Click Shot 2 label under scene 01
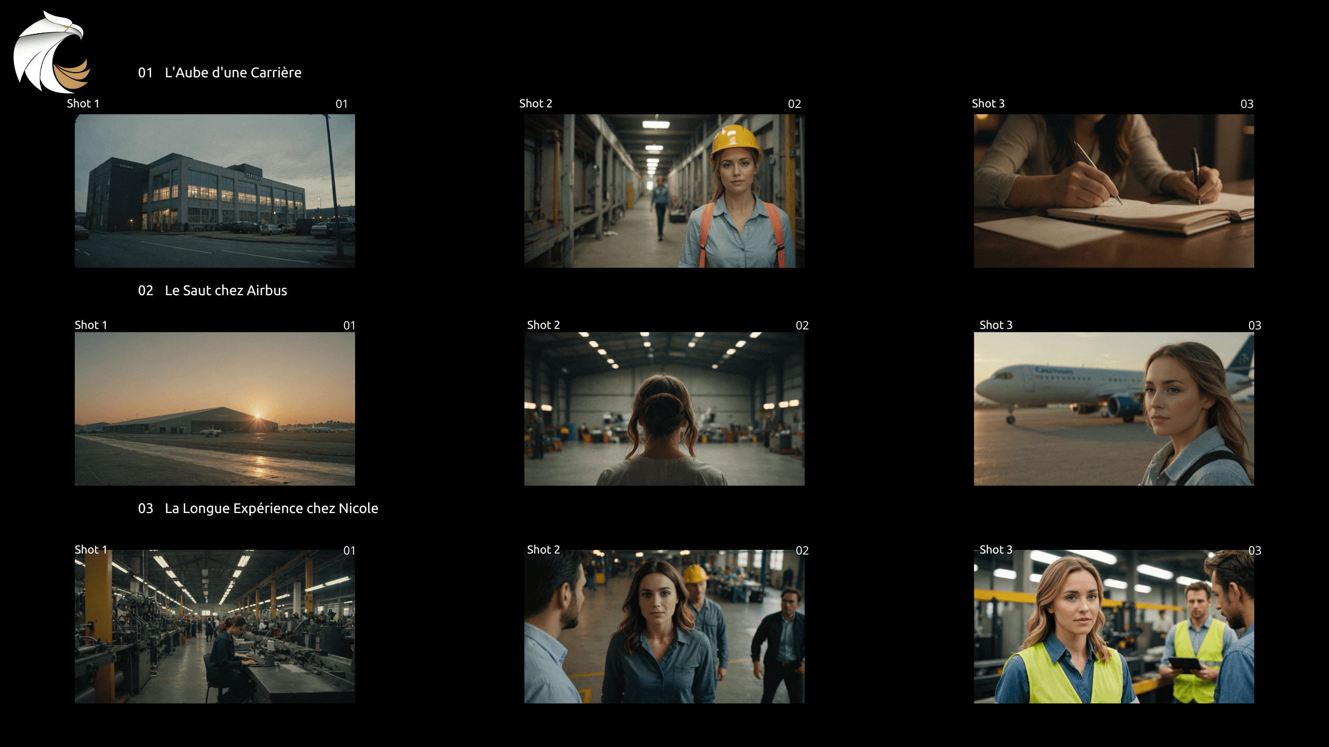The width and height of the screenshot is (1329, 747). point(535,104)
